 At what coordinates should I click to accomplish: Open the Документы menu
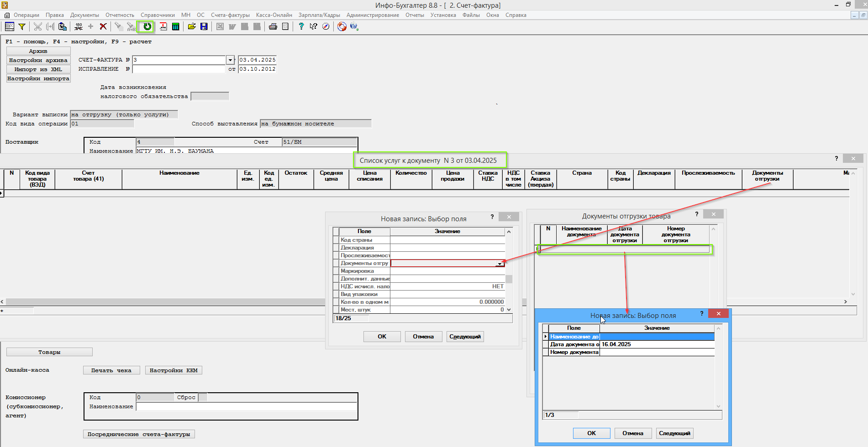84,15
